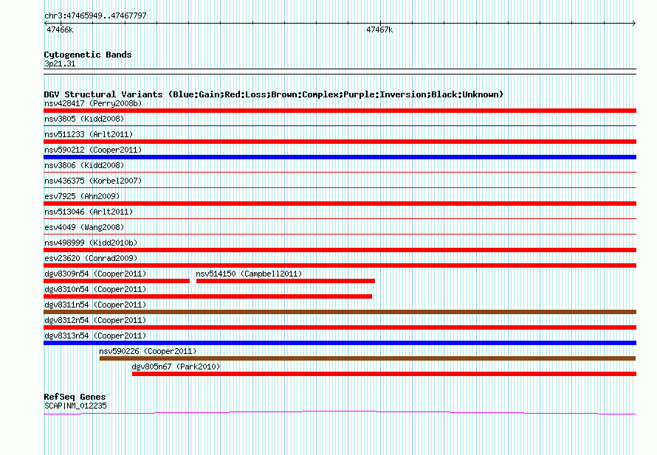
Task: Select the short dgv8309n54 red bar
Action: pyautogui.click(x=117, y=281)
